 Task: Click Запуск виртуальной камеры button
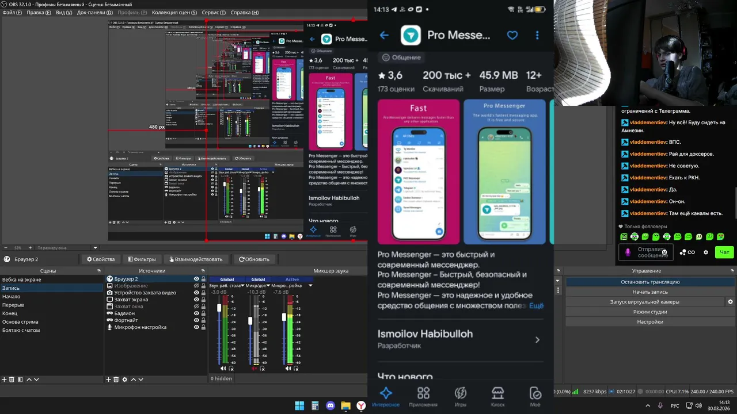(x=645, y=302)
